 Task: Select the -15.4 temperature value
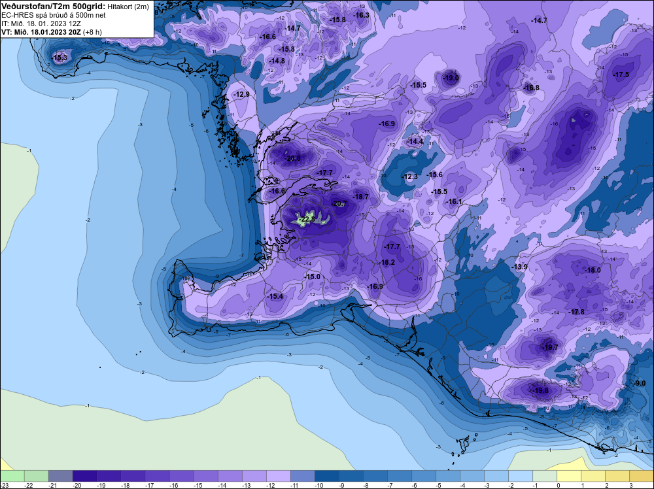click(276, 296)
